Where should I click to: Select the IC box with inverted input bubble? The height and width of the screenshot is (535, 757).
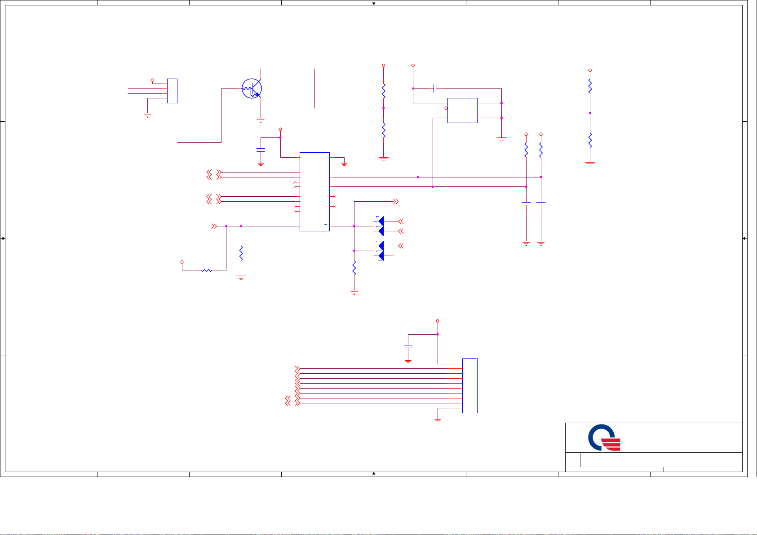(x=462, y=111)
